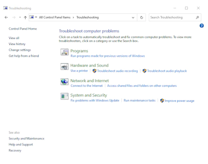Viewport: 208px width, 164px height.
Task: Click Access shared files and folders on other computers
Action: (x=142, y=86)
